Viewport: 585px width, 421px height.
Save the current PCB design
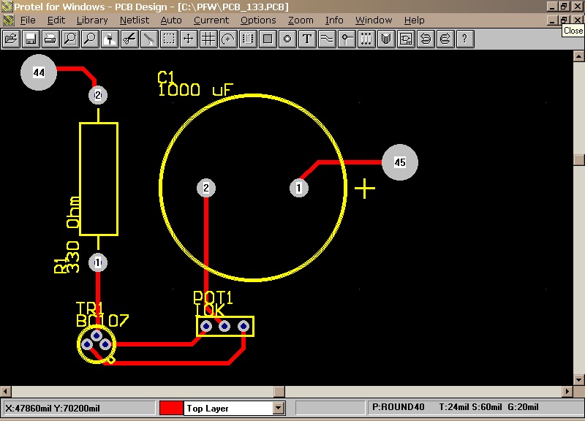click(31, 39)
